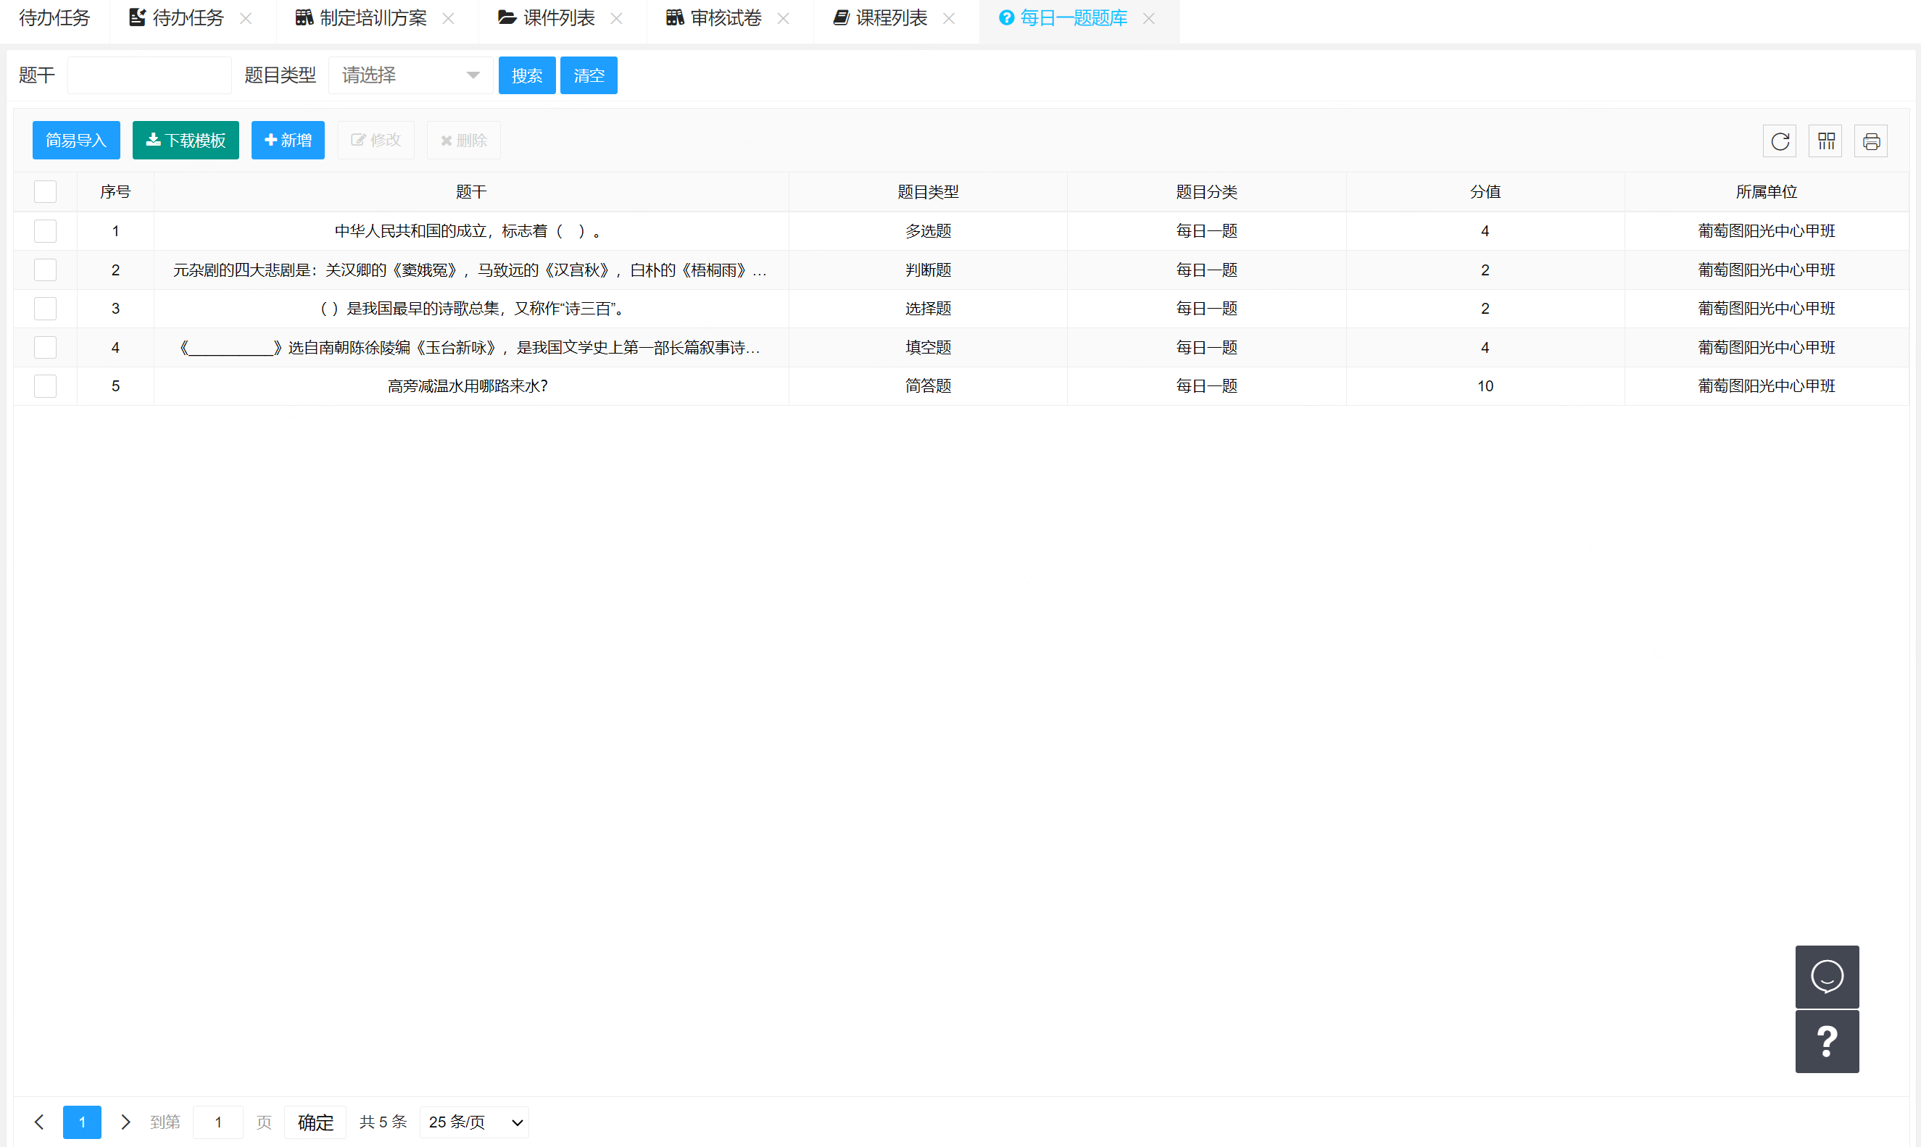Click the 多选题 type cell
This screenshot has width=1921, height=1147.
point(928,230)
